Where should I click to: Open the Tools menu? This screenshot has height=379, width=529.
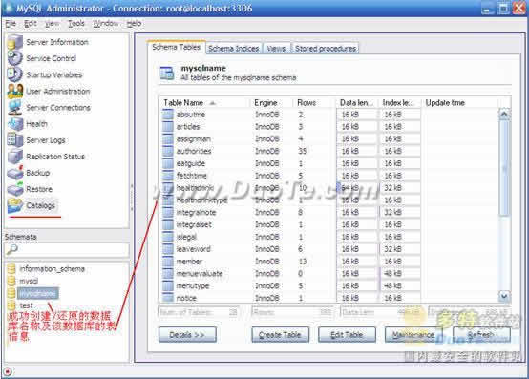76,24
